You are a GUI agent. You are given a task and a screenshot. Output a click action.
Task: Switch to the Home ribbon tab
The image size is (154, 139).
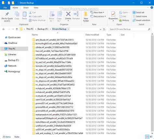coord(15,8)
